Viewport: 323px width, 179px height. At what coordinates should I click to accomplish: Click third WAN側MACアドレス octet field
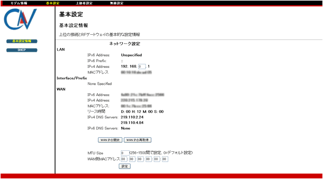(140, 159)
